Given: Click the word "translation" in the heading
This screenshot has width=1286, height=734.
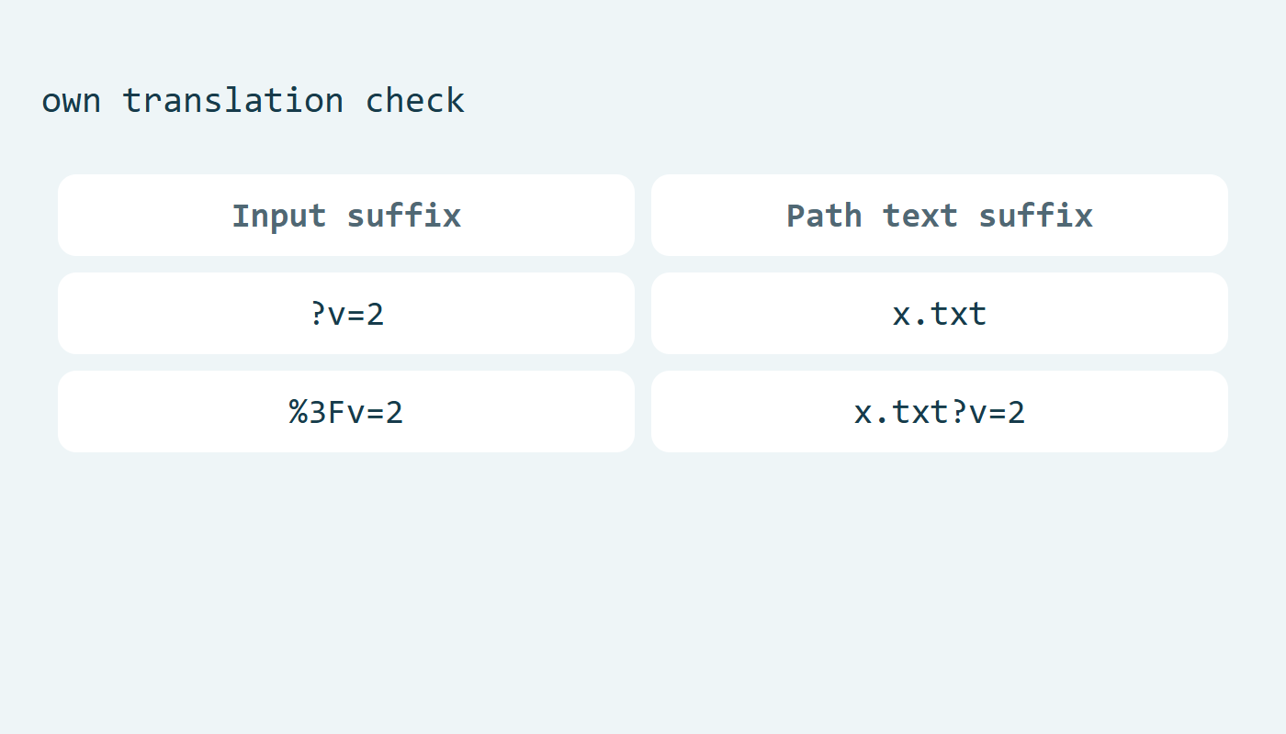Looking at the screenshot, I should [233, 100].
